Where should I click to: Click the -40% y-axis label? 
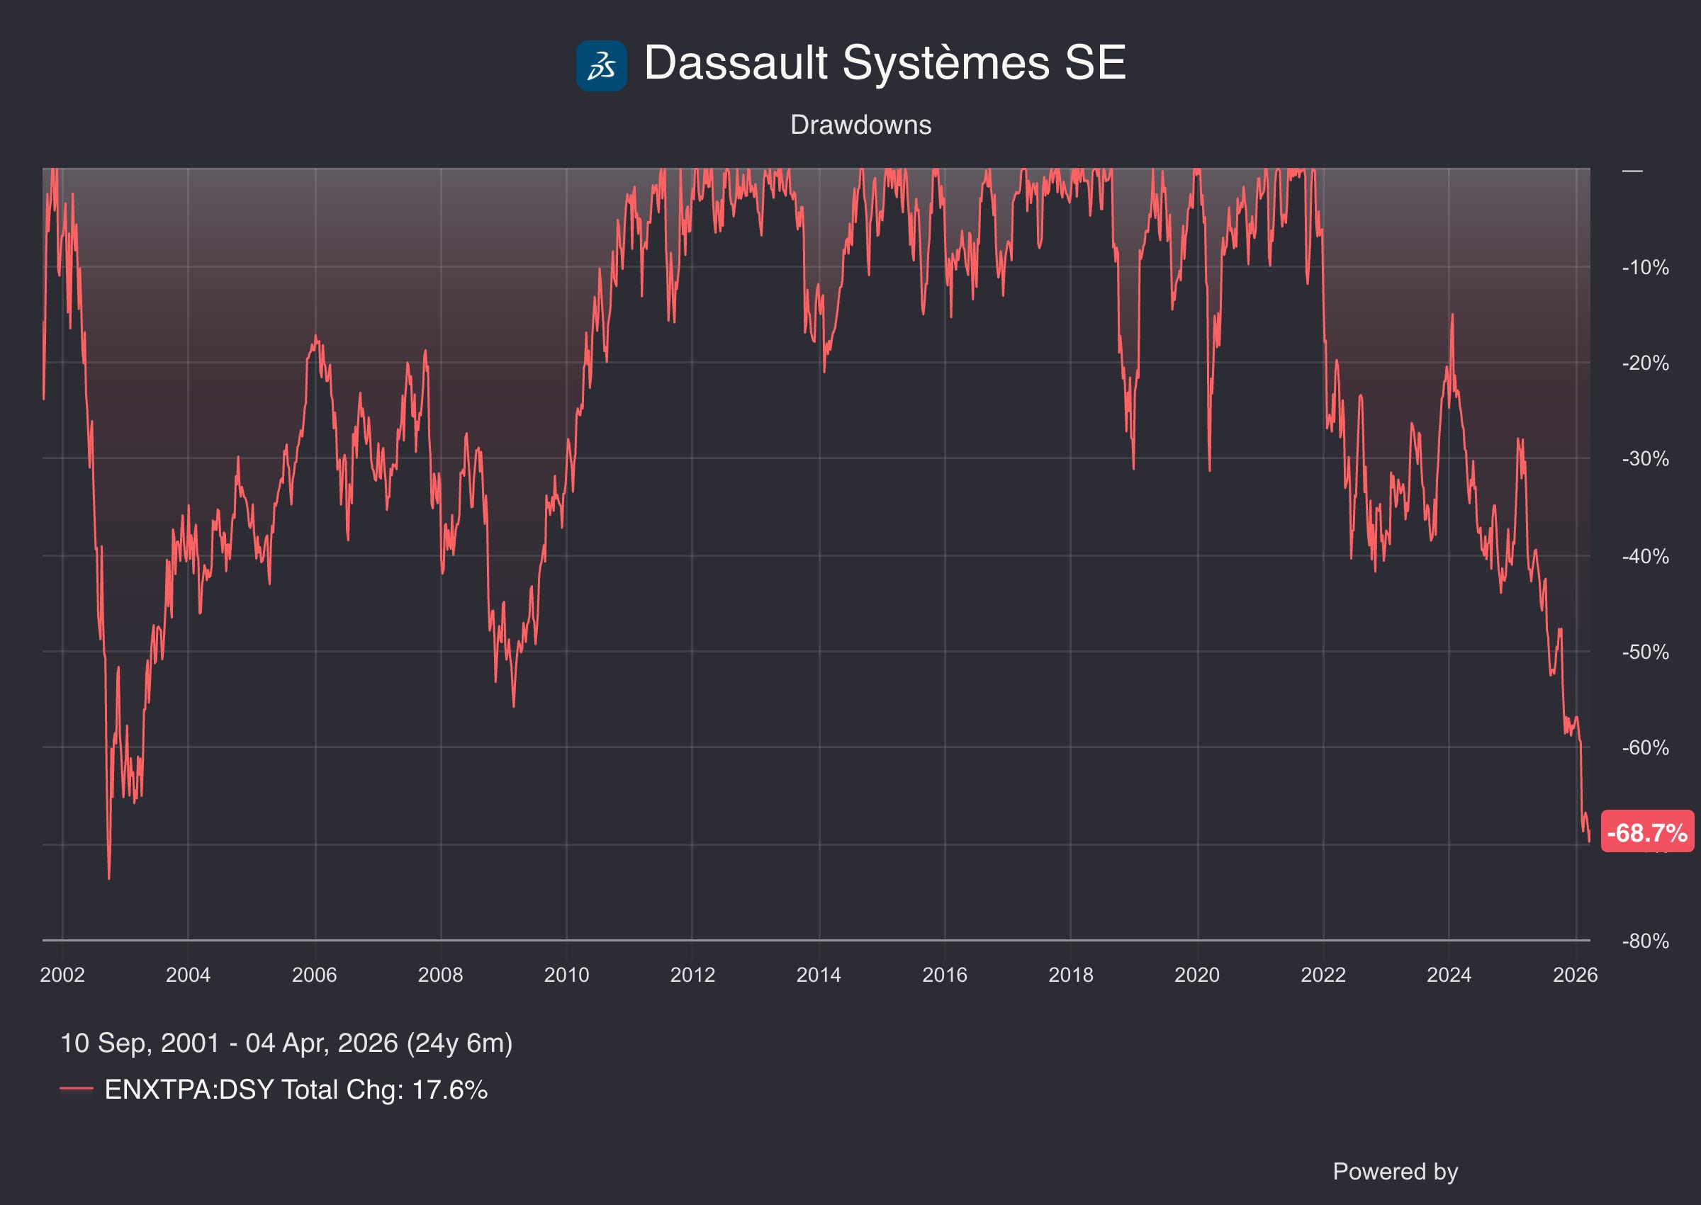[1644, 557]
